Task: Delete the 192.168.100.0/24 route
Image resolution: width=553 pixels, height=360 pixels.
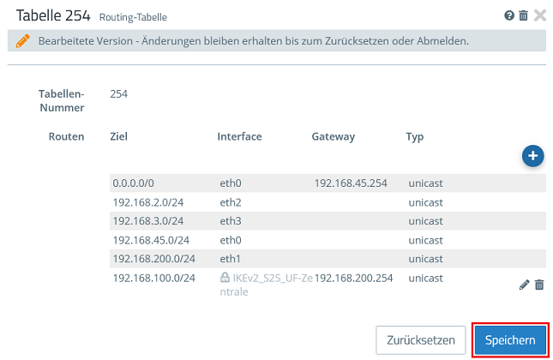Action: tap(539, 285)
